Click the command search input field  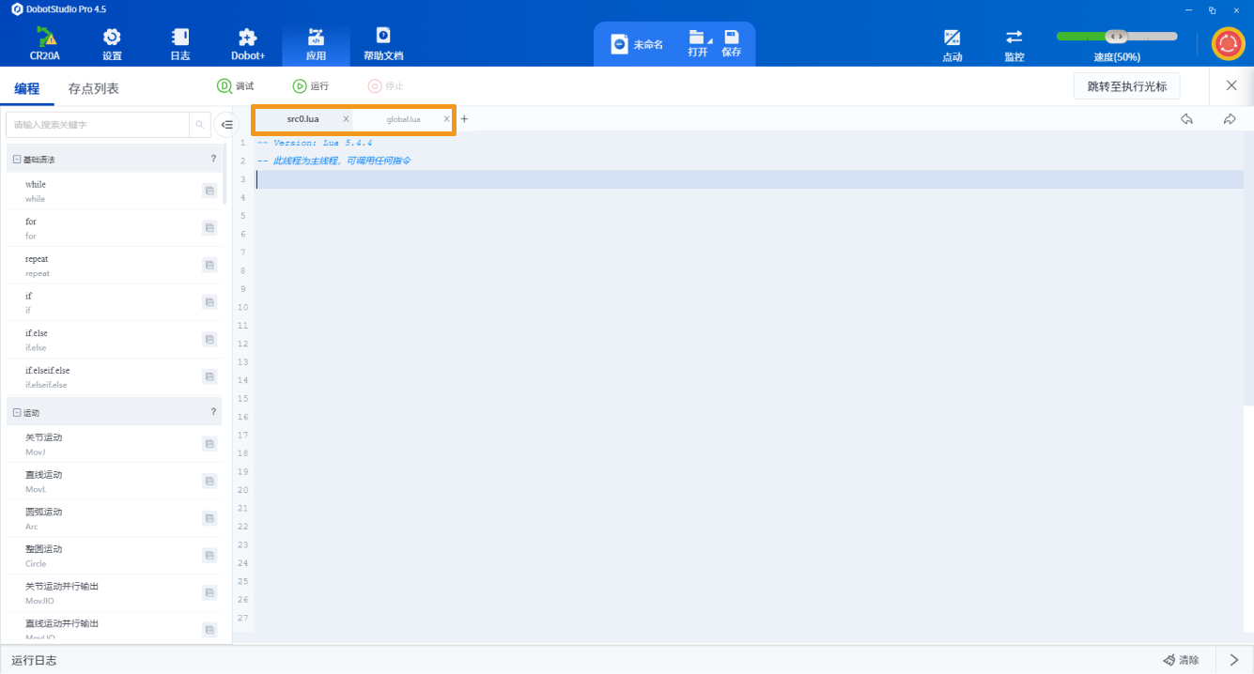click(98, 124)
